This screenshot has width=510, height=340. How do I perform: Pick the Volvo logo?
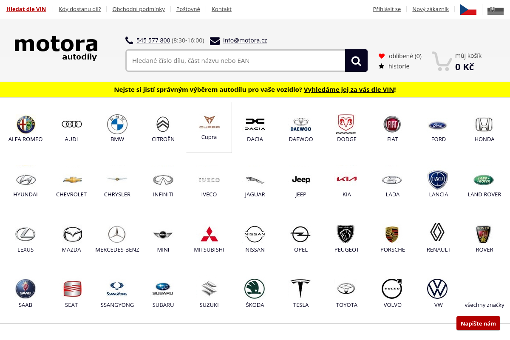(x=392, y=289)
